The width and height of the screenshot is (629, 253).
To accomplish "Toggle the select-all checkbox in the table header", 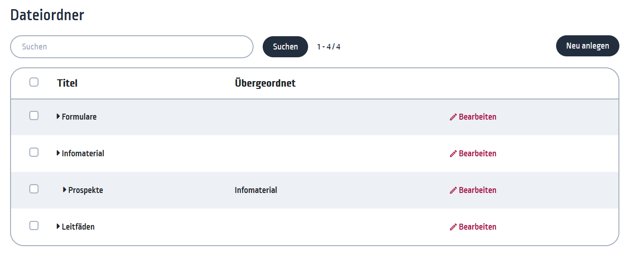I will click(x=34, y=82).
